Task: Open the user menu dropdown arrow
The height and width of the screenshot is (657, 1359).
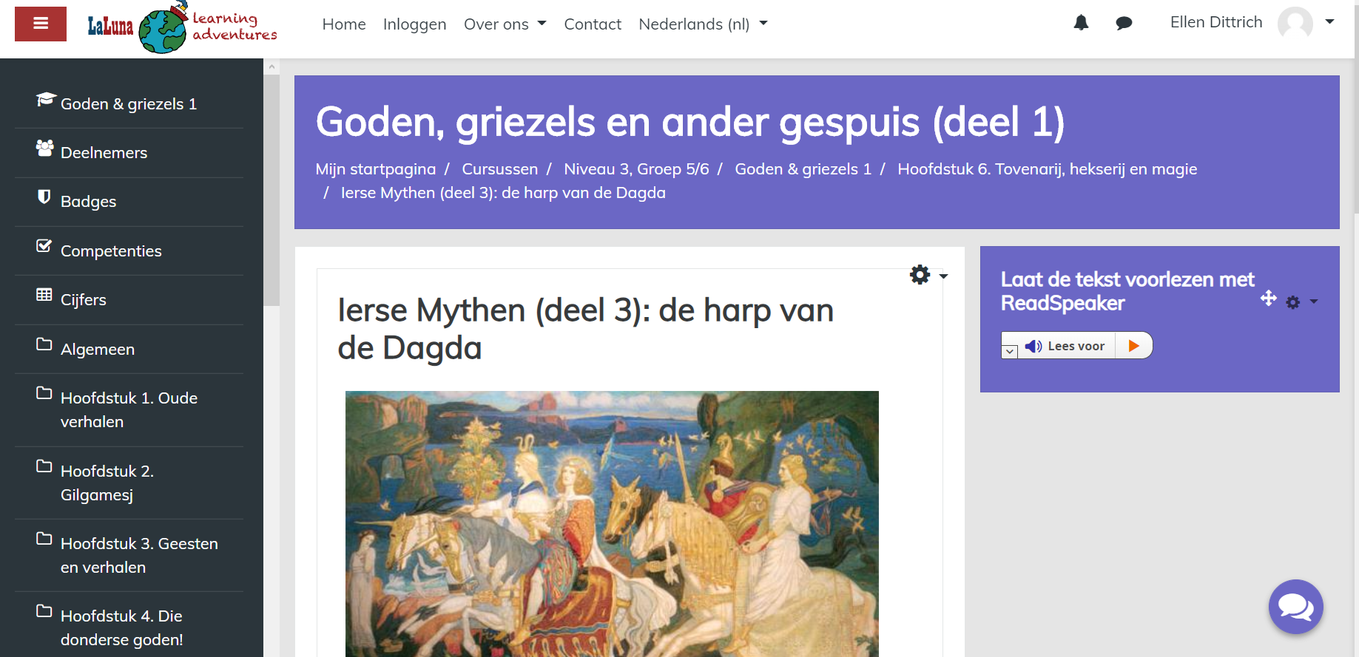Action: (1329, 22)
